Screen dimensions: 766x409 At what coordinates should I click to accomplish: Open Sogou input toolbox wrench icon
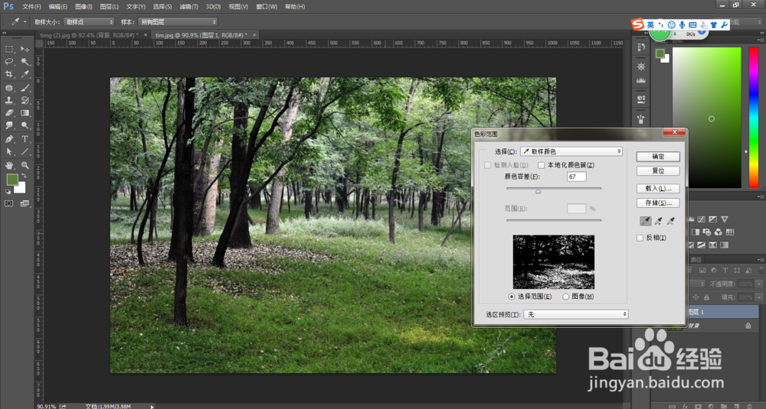point(724,24)
